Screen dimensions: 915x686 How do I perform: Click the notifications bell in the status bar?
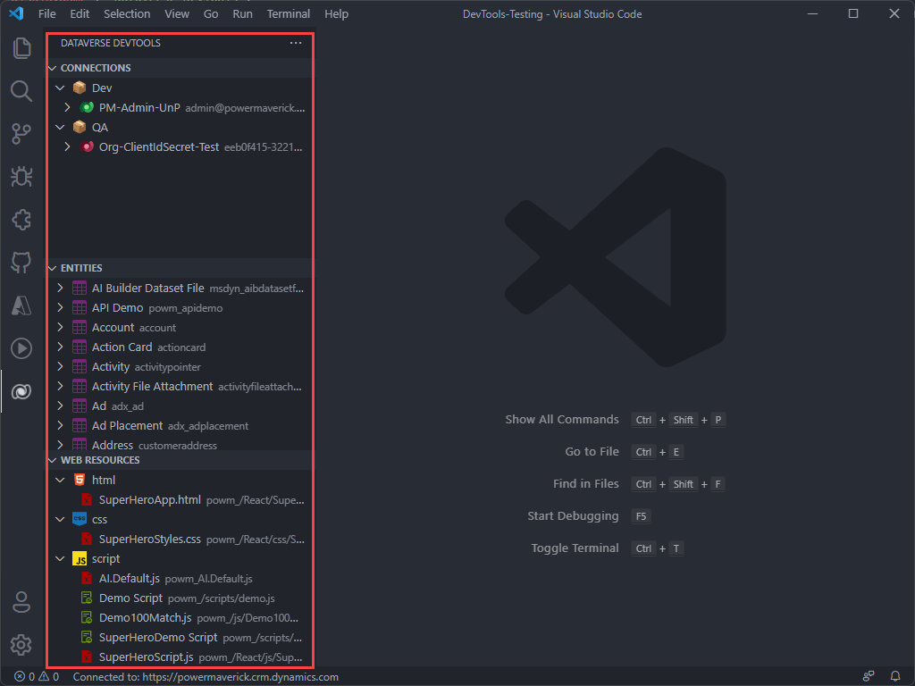[896, 677]
